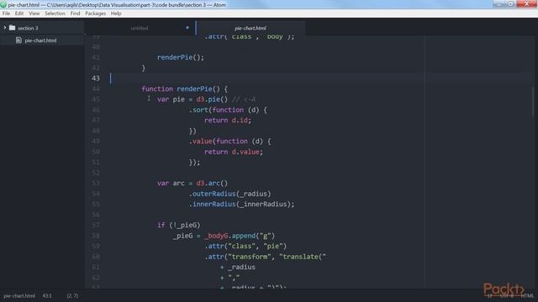Open the Help menu

coord(116,13)
